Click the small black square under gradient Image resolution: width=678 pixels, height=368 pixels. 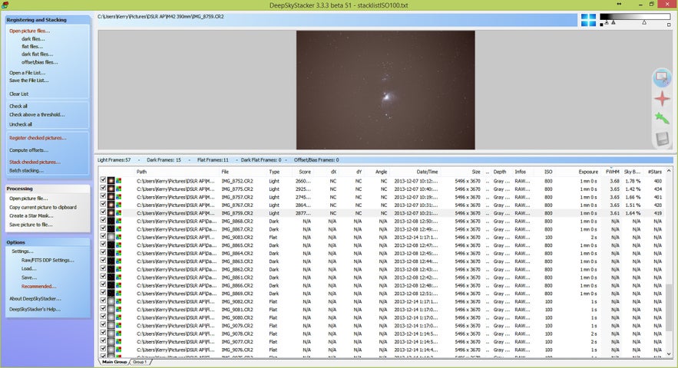pos(601,25)
